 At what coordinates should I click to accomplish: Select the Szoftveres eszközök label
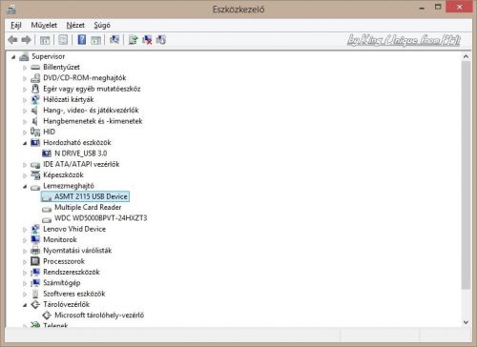click(74, 294)
